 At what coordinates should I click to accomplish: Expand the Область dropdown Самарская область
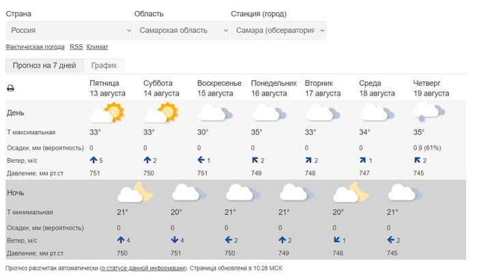(x=182, y=31)
